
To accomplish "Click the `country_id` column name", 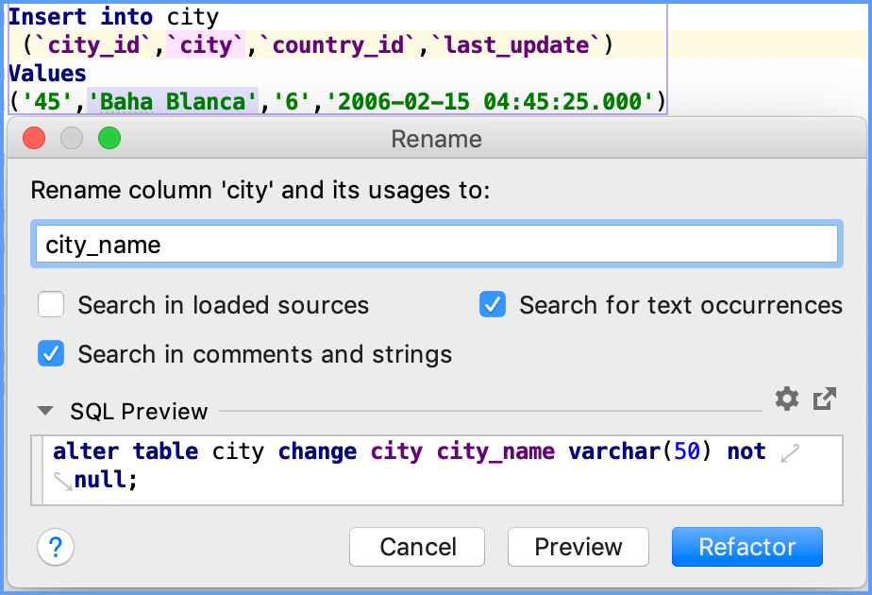I will (x=342, y=44).
